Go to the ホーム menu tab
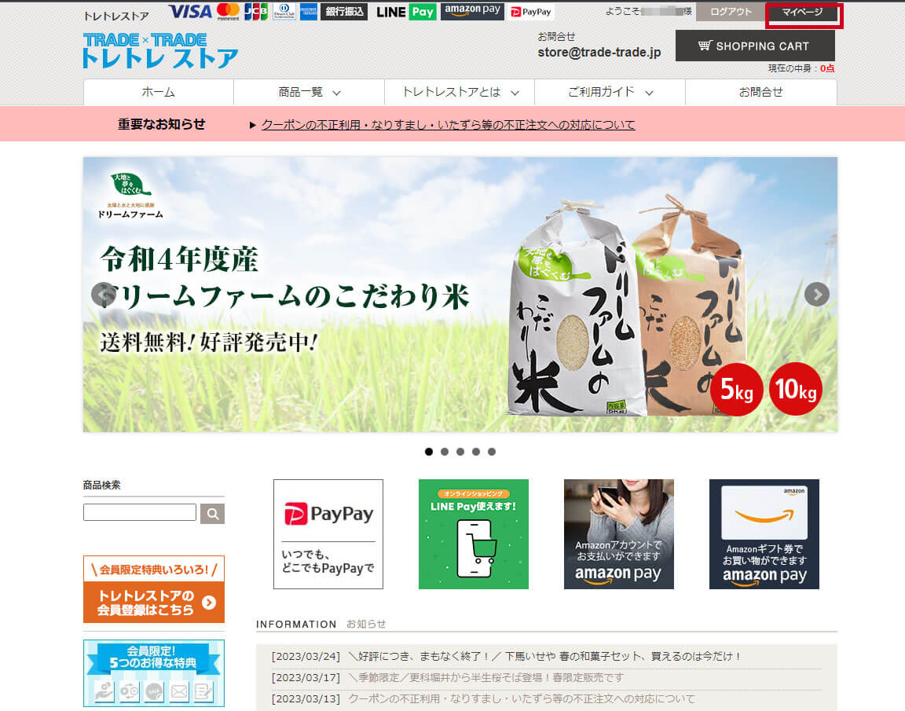Image resolution: width=905 pixels, height=711 pixels. pyautogui.click(x=159, y=92)
